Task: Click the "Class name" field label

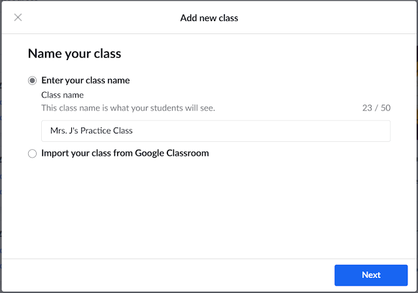Action: coord(62,95)
